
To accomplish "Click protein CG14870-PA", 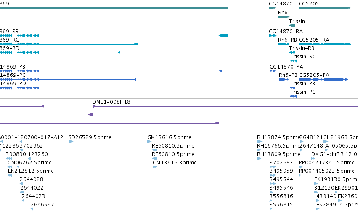I will coord(273,71).
